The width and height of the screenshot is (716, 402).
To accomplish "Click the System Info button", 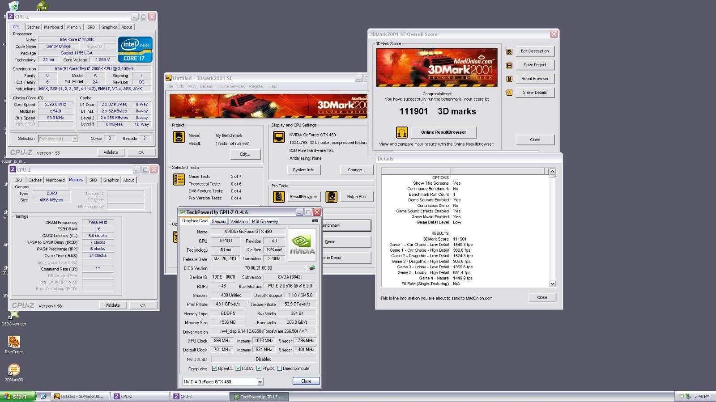I will pos(303,170).
